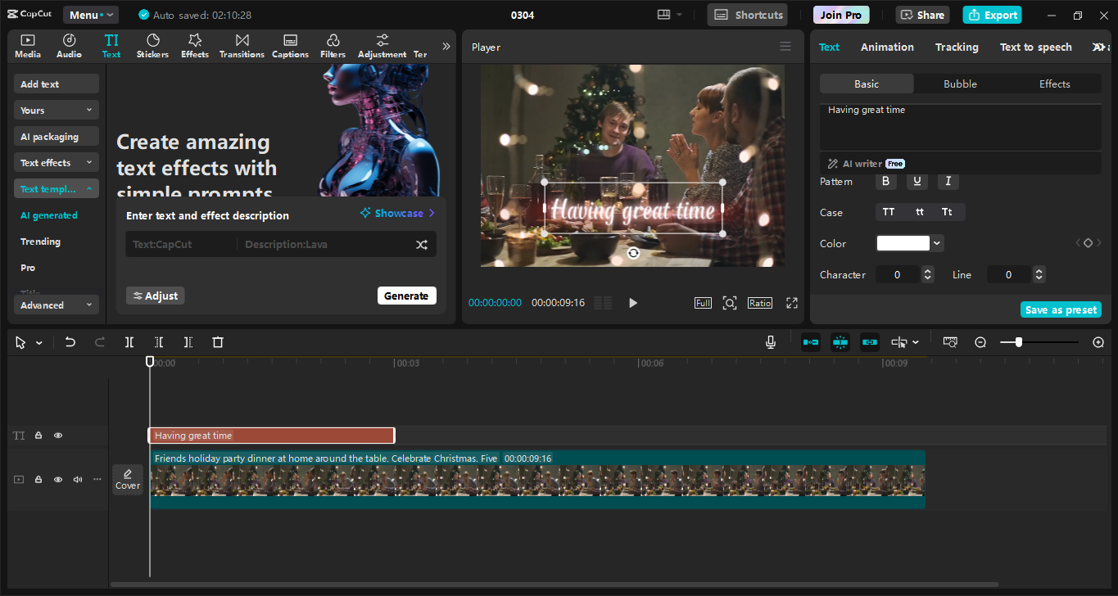
Task: Toggle auto snapping in timeline
Action: pyautogui.click(x=840, y=342)
